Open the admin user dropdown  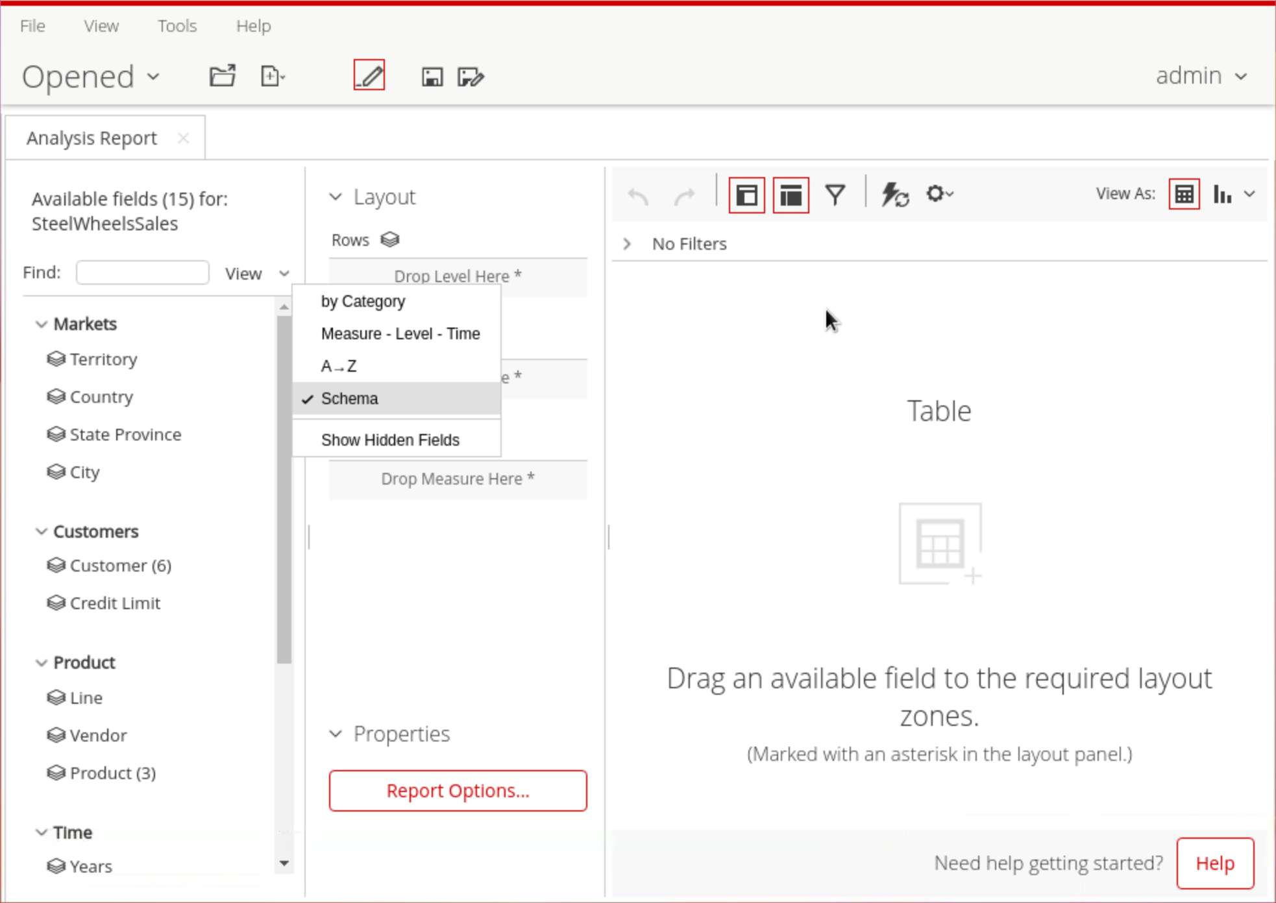(1201, 76)
